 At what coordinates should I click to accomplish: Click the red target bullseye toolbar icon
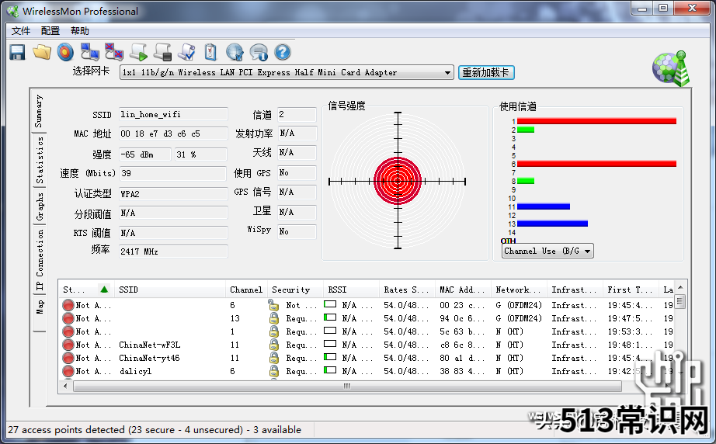(x=65, y=53)
